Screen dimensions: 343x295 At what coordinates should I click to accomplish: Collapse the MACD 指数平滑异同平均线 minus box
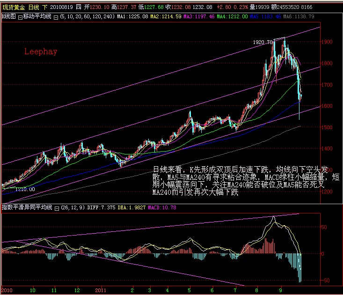pyautogui.click(x=56, y=207)
